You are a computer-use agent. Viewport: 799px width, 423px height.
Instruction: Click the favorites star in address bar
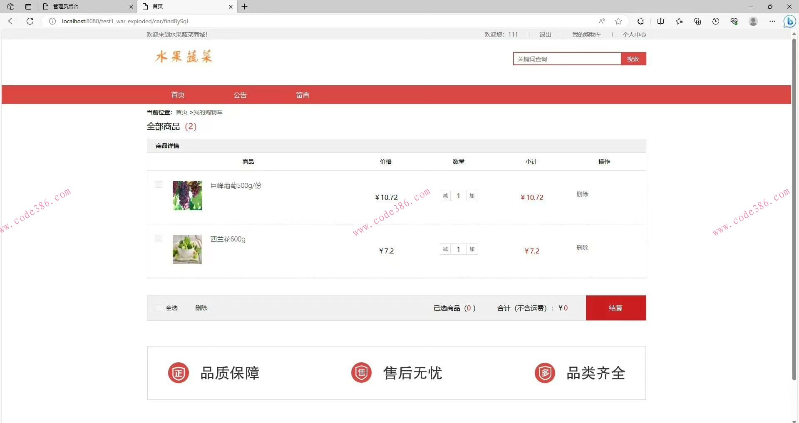point(618,21)
